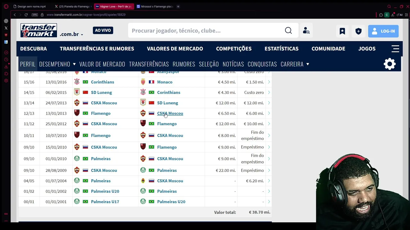Select the RUMORES sub-tab

click(184, 64)
